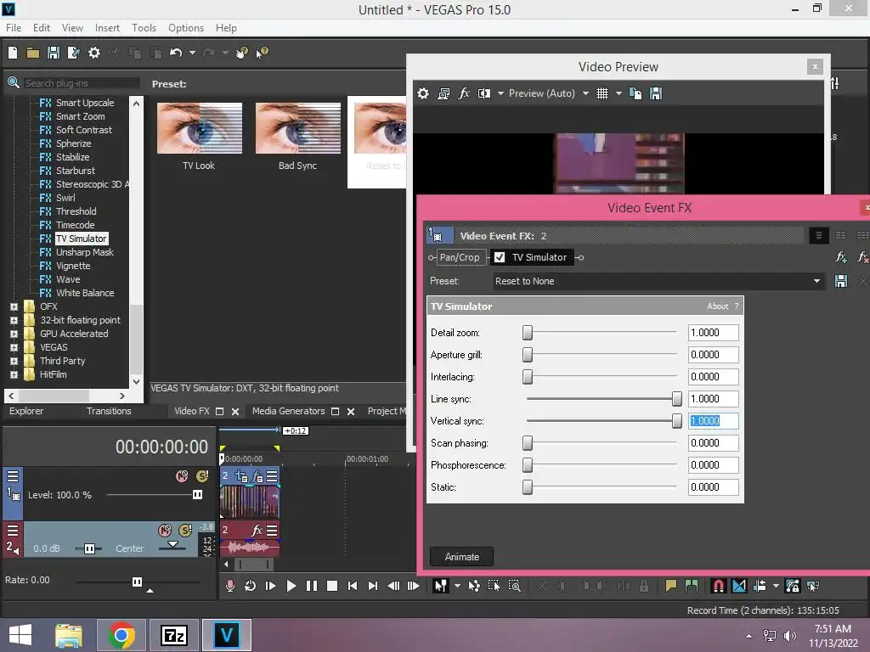Click the Animate button
Image resolution: width=870 pixels, height=652 pixels.
coord(461,557)
